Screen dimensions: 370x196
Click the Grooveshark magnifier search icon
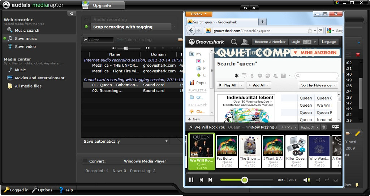(x=234, y=42)
